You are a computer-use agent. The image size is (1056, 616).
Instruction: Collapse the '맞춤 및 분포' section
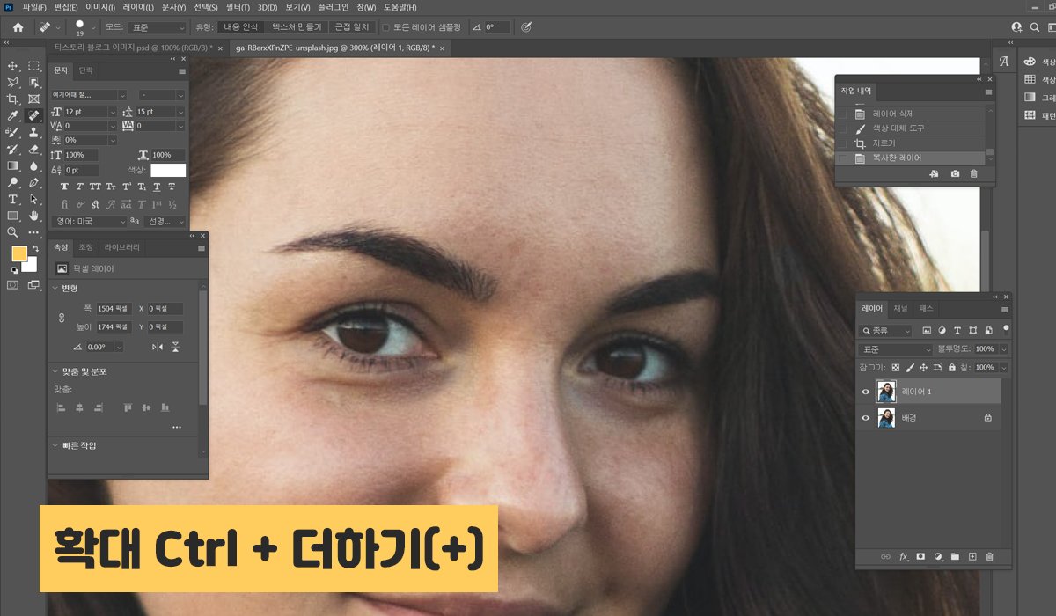tap(55, 371)
